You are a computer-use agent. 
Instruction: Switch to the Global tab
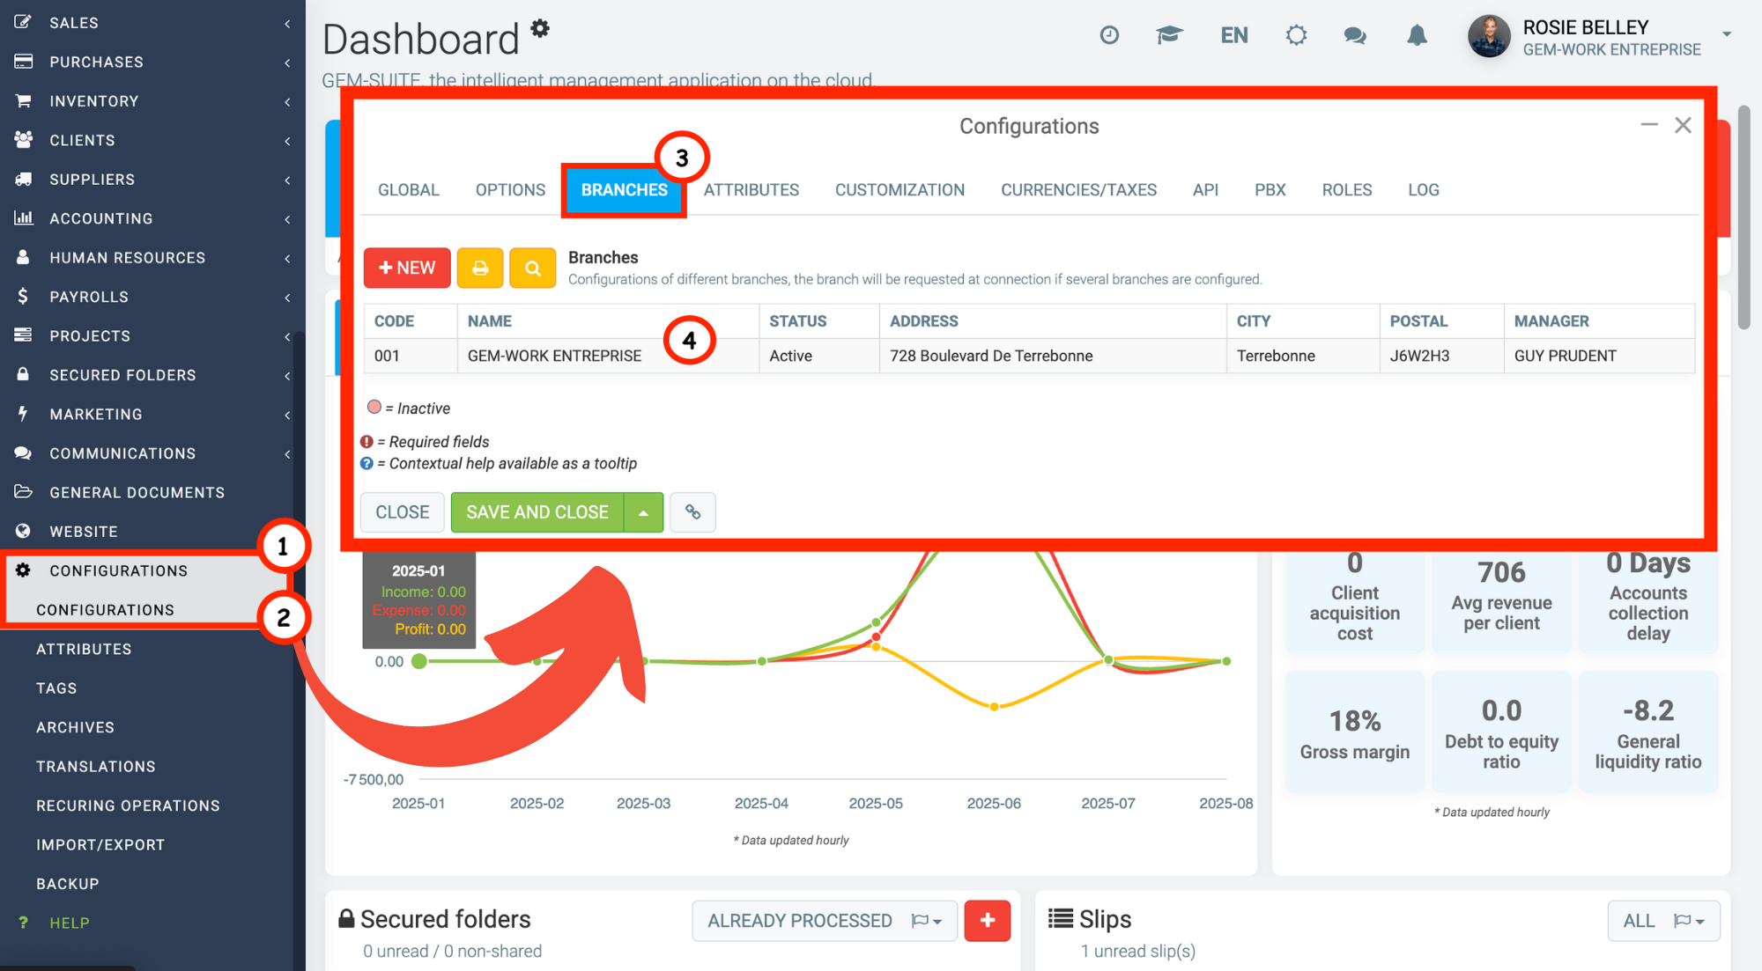(408, 189)
